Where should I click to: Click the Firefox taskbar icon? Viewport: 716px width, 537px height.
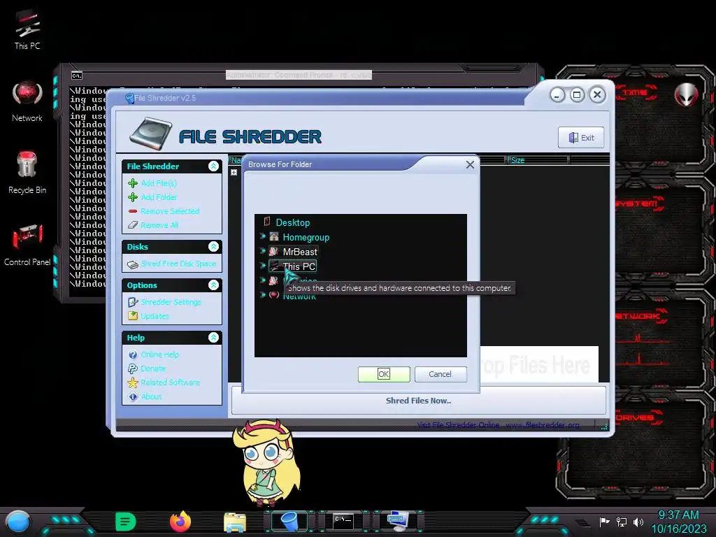(x=180, y=522)
